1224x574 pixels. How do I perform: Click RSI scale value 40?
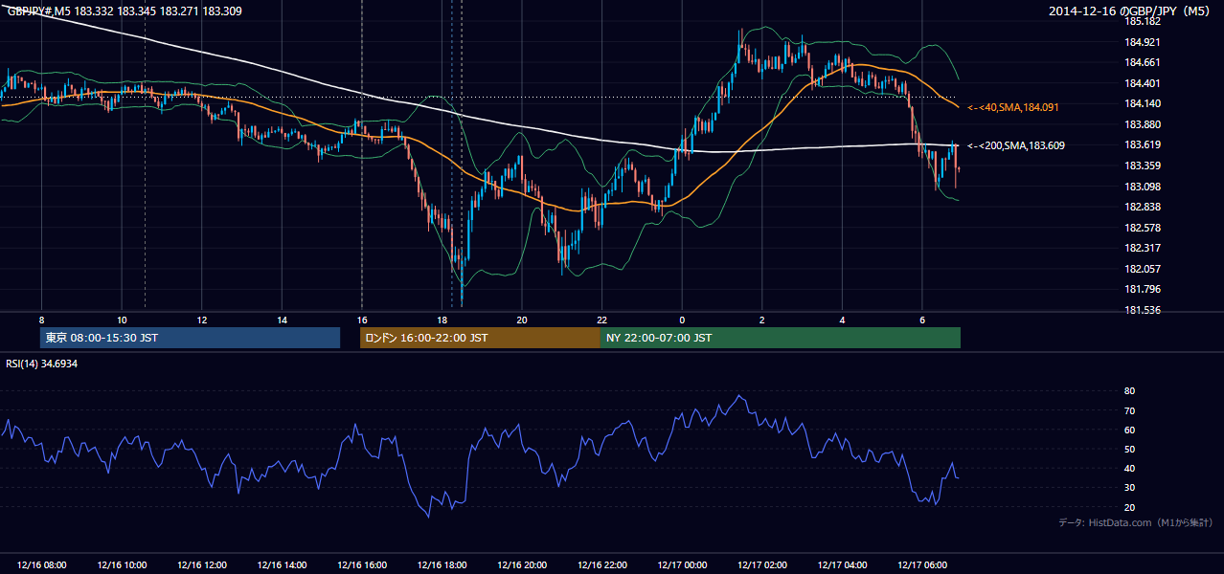(x=1129, y=468)
